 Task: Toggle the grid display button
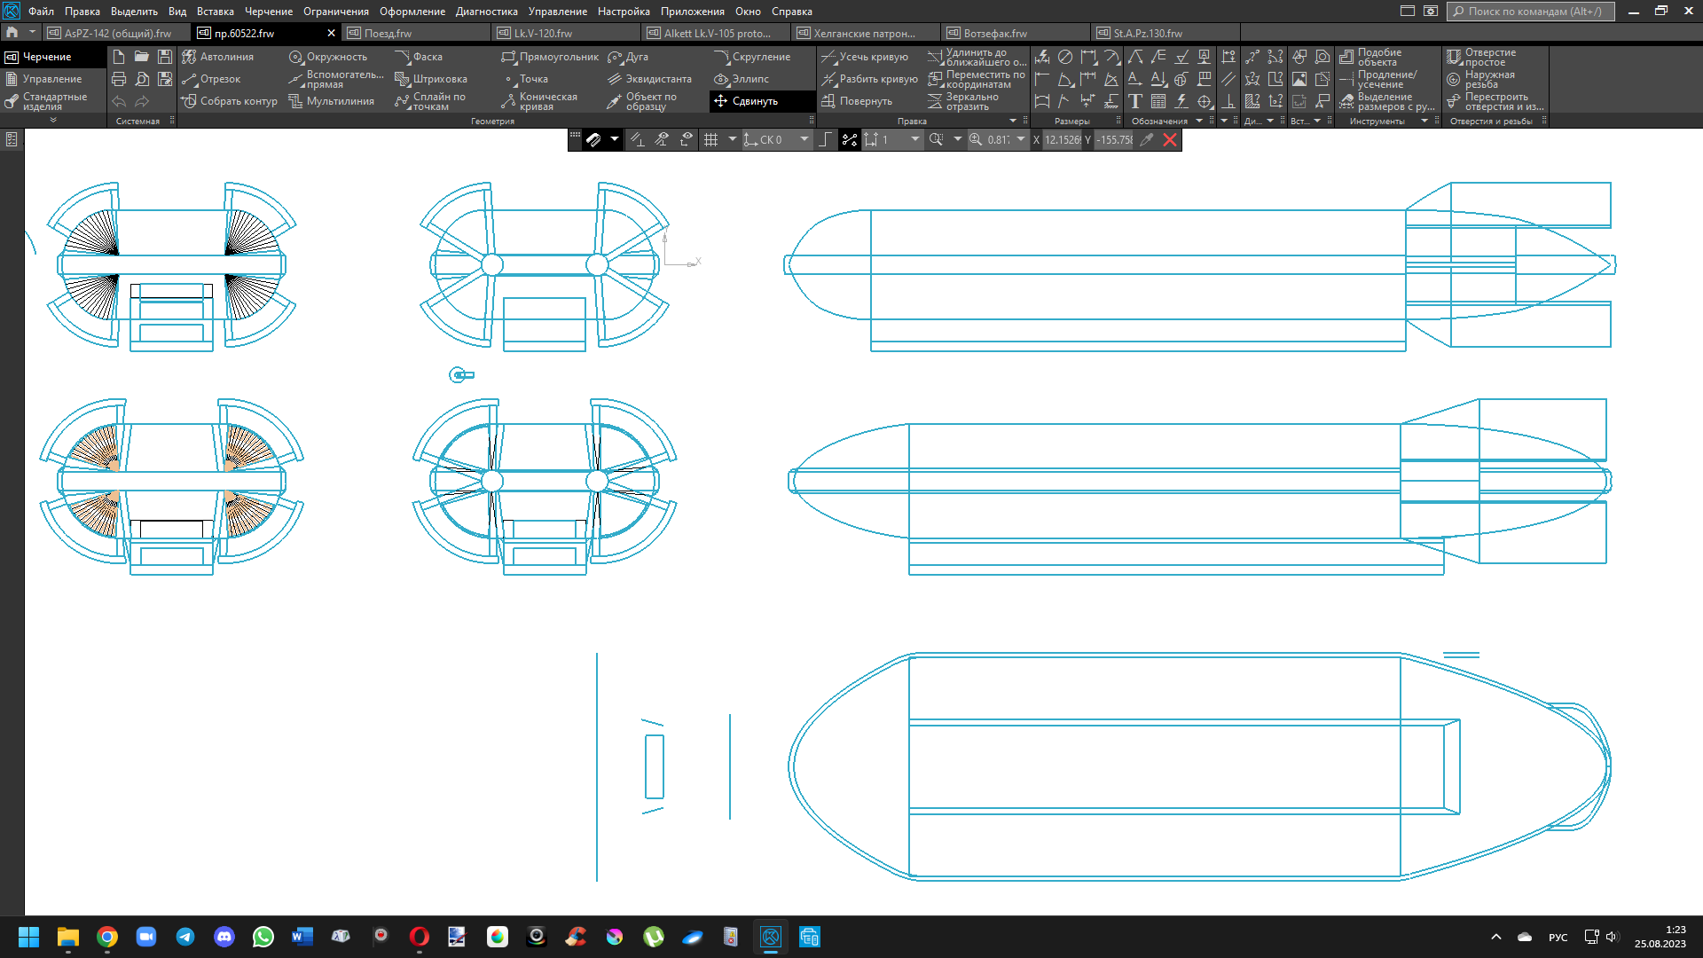[710, 139]
